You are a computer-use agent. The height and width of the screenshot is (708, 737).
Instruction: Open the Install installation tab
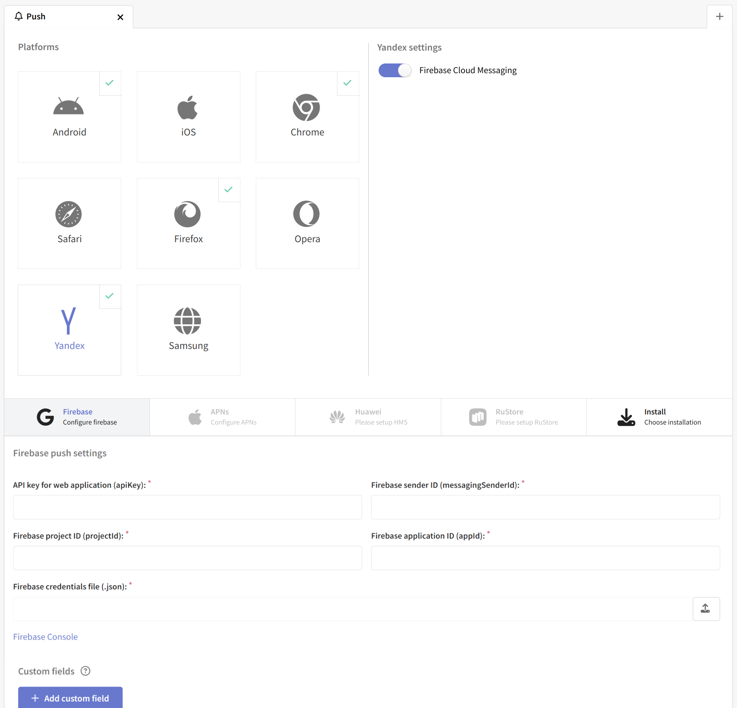tap(659, 417)
